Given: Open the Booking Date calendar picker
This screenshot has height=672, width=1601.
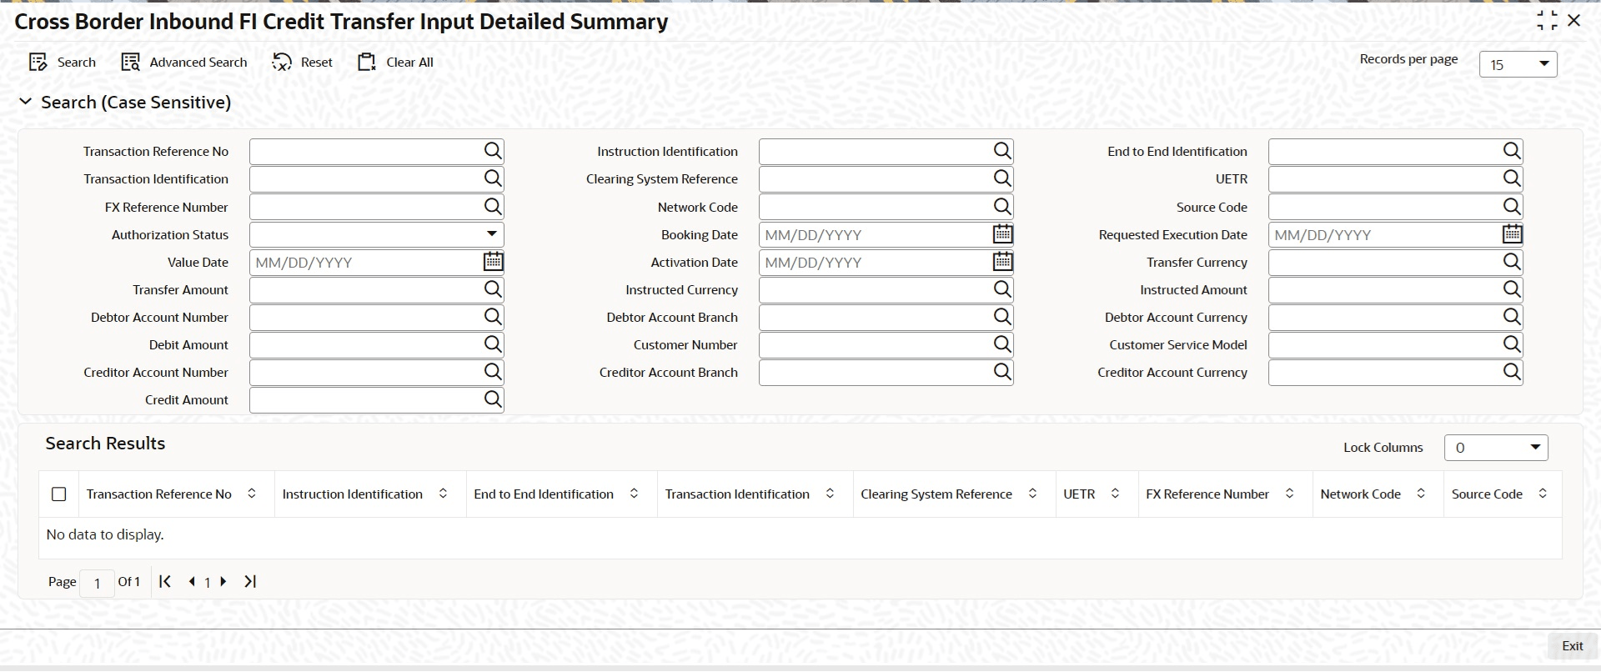Looking at the screenshot, I should pos(1002,234).
